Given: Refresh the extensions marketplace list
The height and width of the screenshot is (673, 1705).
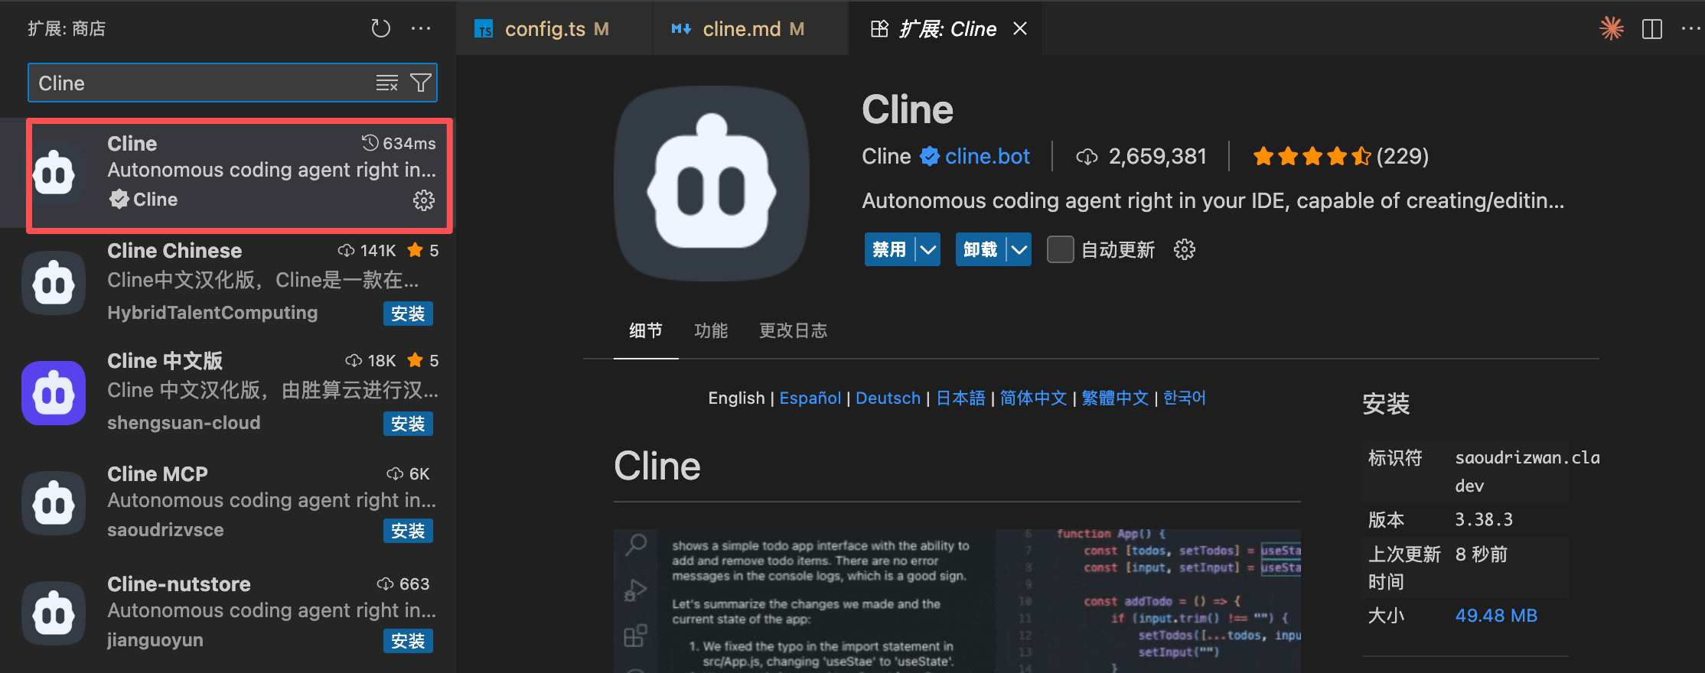Looking at the screenshot, I should (x=380, y=29).
